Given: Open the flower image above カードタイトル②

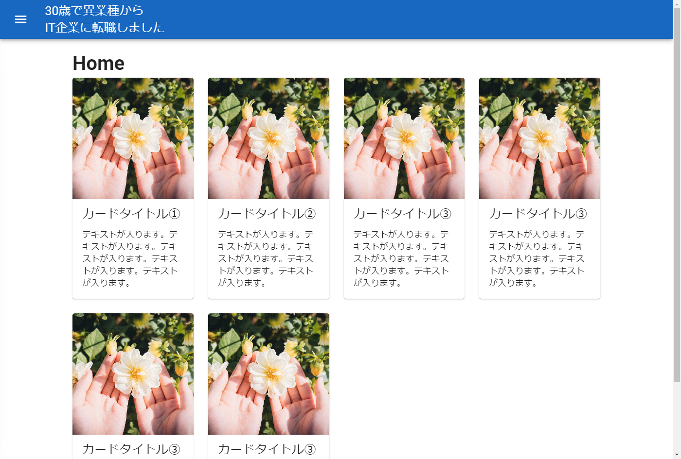Looking at the screenshot, I should click(x=269, y=138).
